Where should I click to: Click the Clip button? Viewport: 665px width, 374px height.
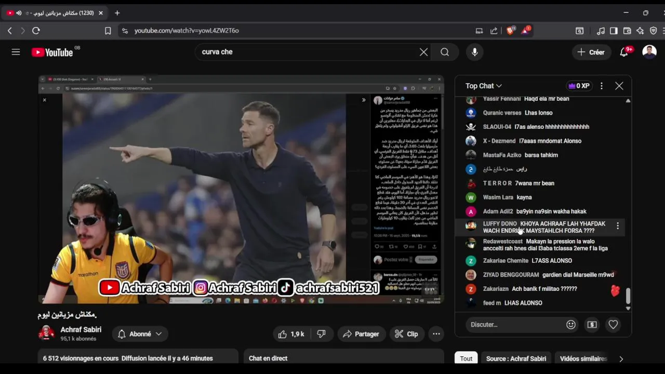406,334
